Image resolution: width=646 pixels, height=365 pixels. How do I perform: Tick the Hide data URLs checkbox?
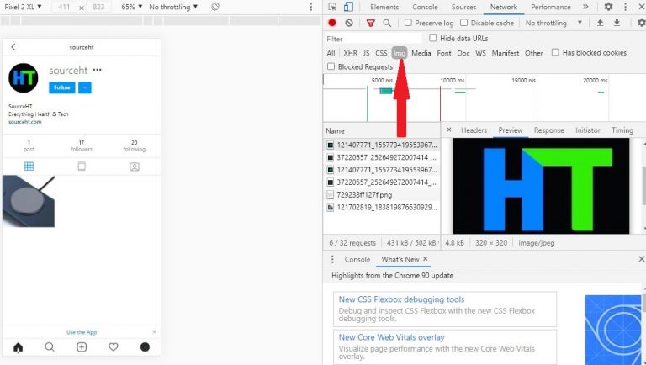tap(433, 38)
